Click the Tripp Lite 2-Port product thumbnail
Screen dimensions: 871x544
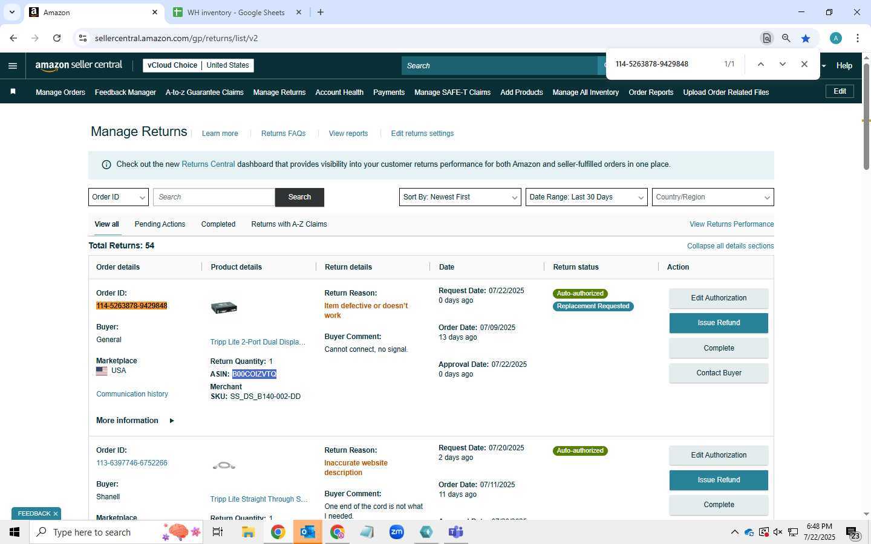pos(224,307)
